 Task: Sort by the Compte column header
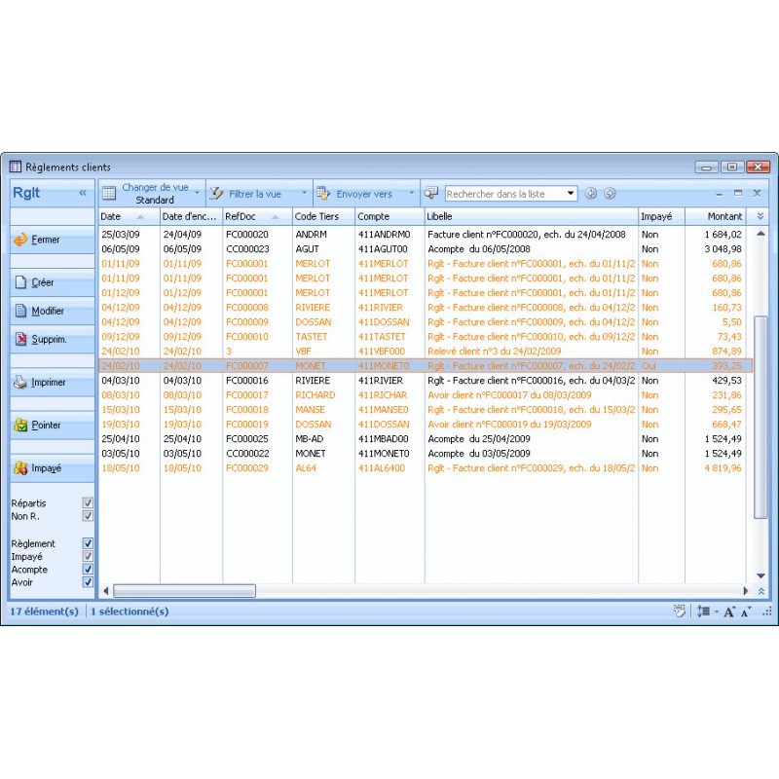389,216
